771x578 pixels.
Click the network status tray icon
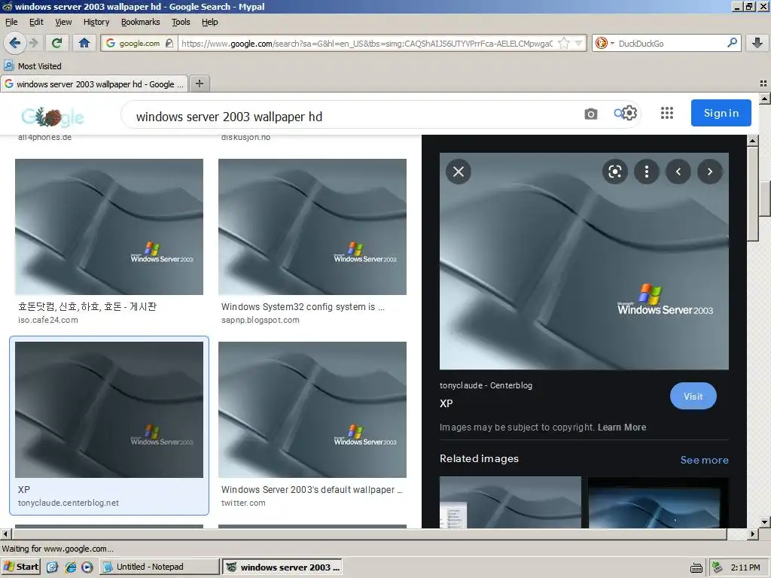pyautogui.click(x=717, y=567)
